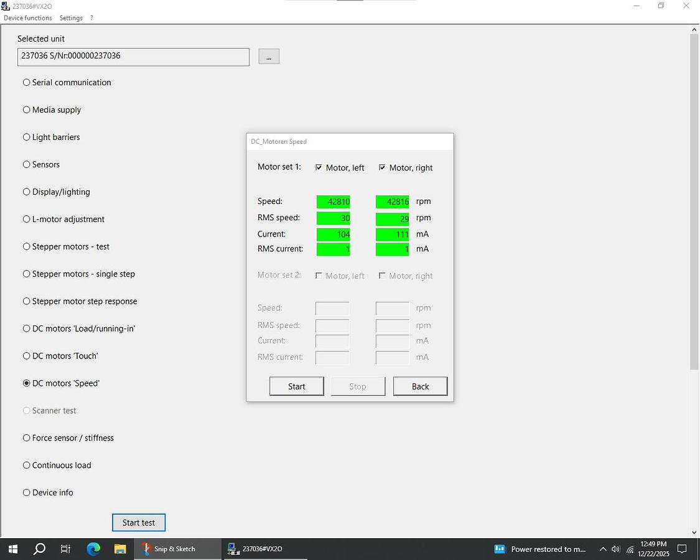Image resolution: width=700 pixels, height=560 pixels.
Task: Click the vertical scrollbar on the right
Action: click(694, 199)
